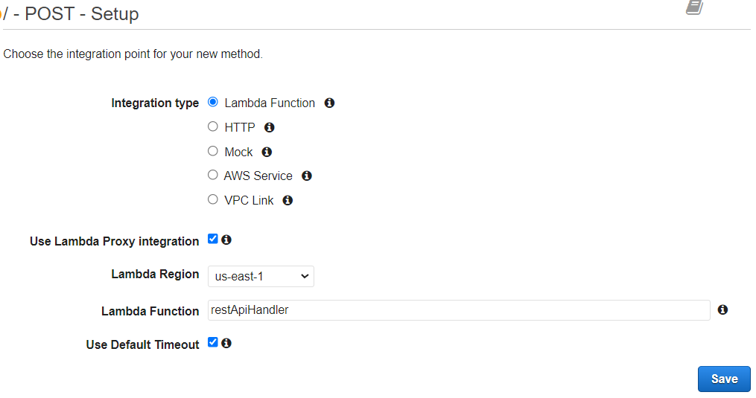Image resolution: width=756 pixels, height=398 pixels.
Task: Uncheck Use Lambda Proxy integration checkbox
Action: (212, 239)
